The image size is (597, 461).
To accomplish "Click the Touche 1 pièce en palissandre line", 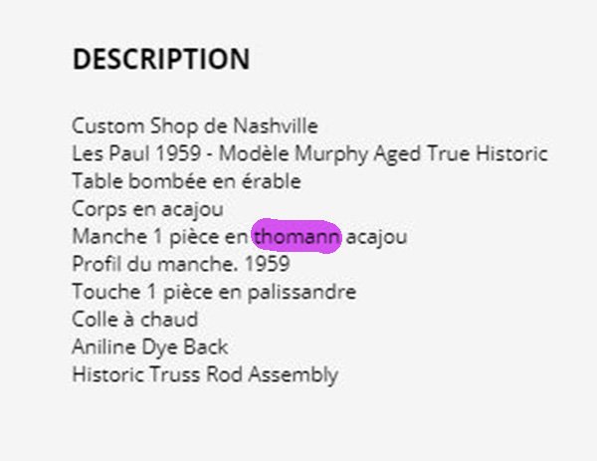I will (x=214, y=293).
